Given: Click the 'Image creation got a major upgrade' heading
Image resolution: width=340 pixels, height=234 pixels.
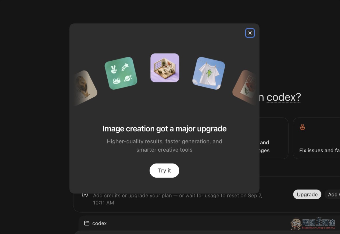Looking at the screenshot, I should pyautogui.click(x=164, y=129).
